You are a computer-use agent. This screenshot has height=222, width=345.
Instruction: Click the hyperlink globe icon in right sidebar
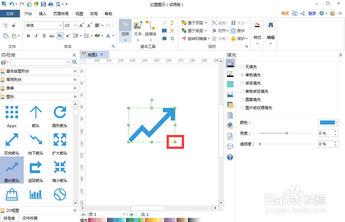[230, 125]
